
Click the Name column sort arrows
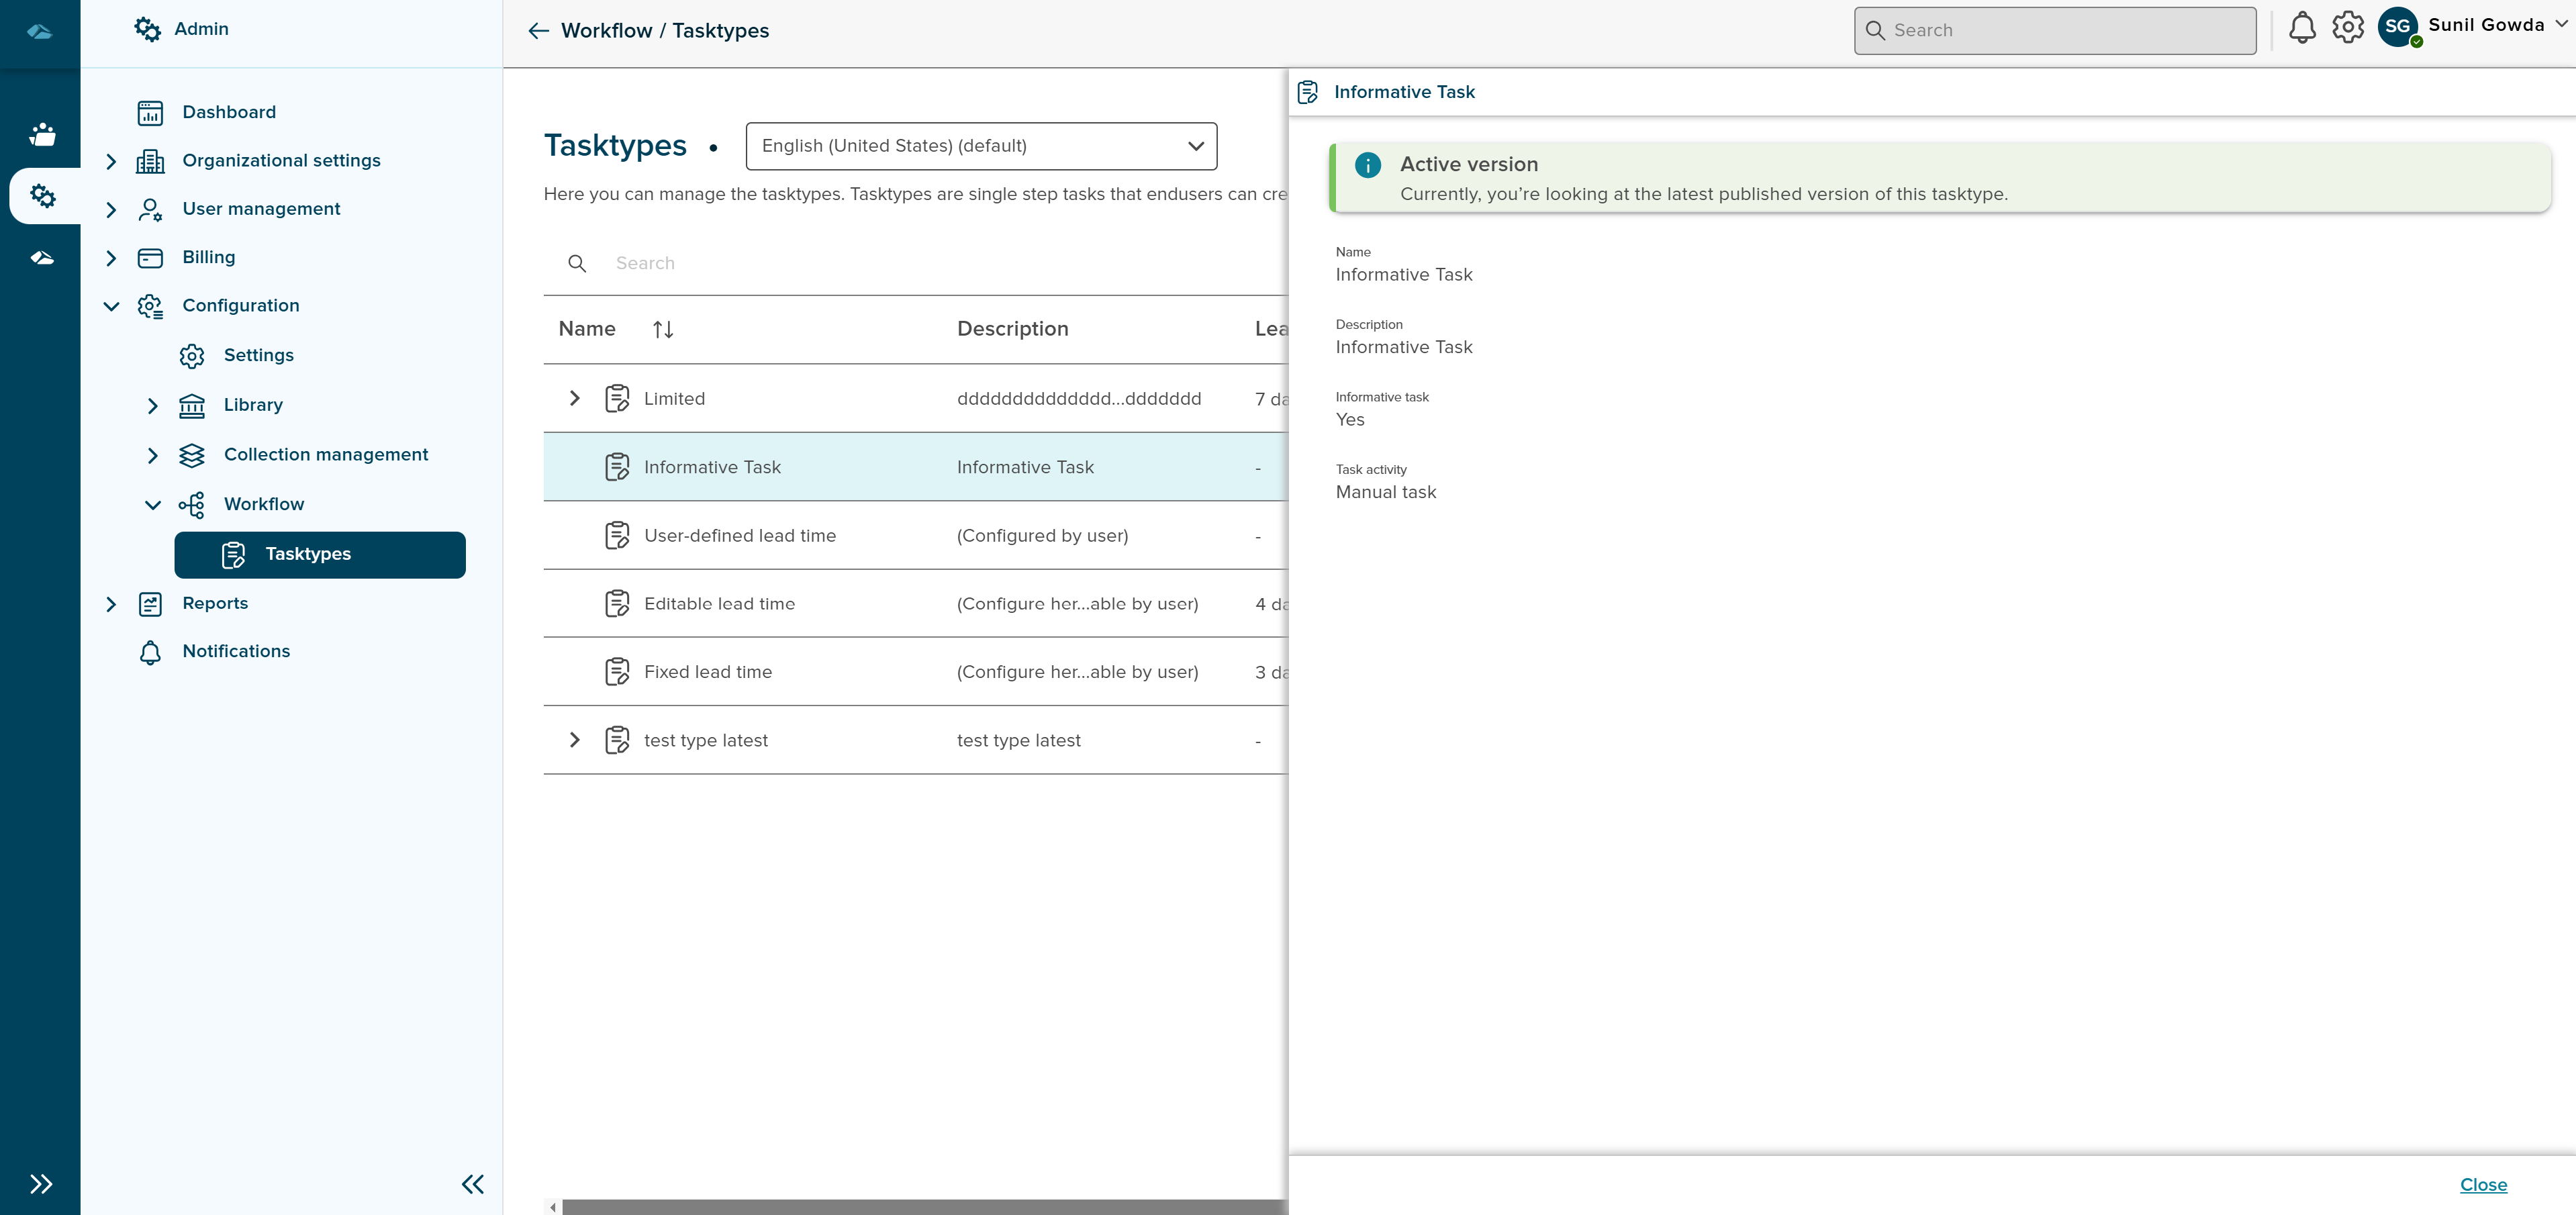click(x=662, y=329)
